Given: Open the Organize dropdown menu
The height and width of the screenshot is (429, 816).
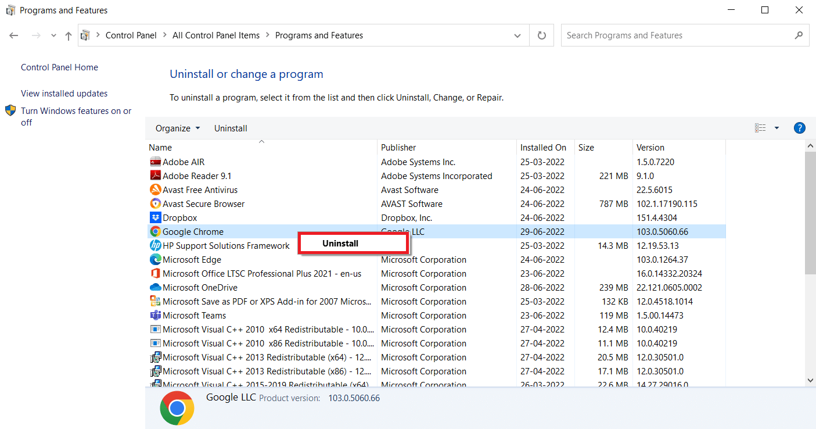Looking at the screenshot, I should coord(177,128).
